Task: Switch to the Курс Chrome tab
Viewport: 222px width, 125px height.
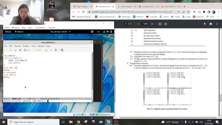Action: point(83,7)
